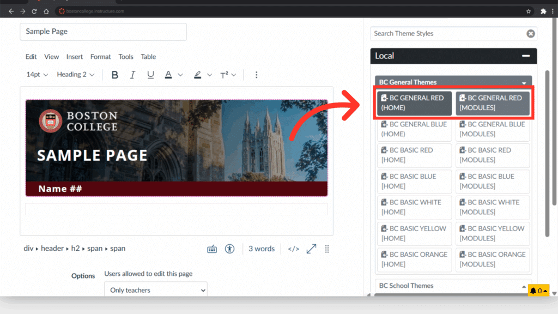Click the editor resize handle dots

point(327,249)
